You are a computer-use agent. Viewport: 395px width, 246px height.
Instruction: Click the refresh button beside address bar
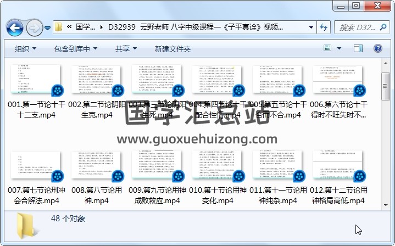coord(324,27)
